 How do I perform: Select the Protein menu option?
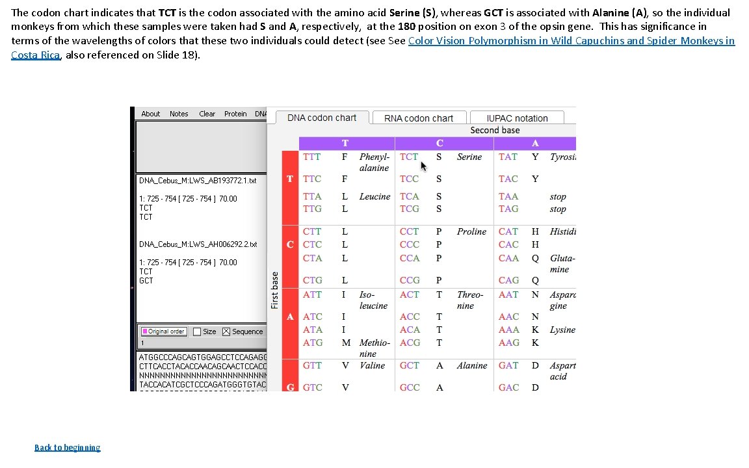(x=235, y=114)
